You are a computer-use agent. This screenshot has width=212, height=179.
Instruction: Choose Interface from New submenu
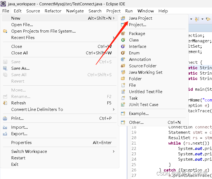coord(153,46)
